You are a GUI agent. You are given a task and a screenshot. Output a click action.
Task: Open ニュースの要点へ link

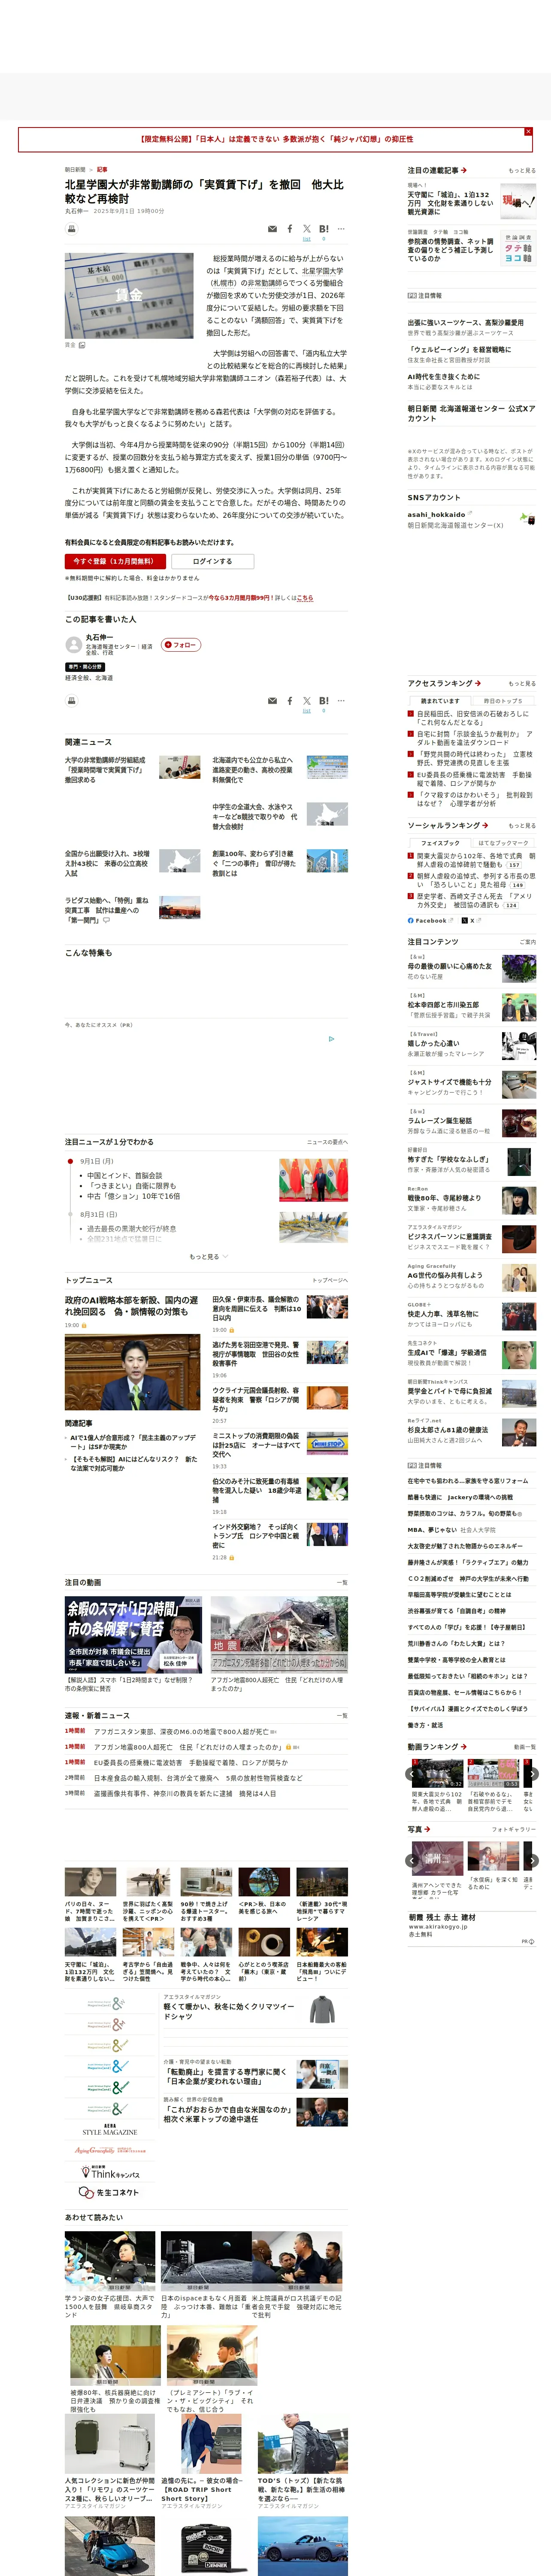327,1142
